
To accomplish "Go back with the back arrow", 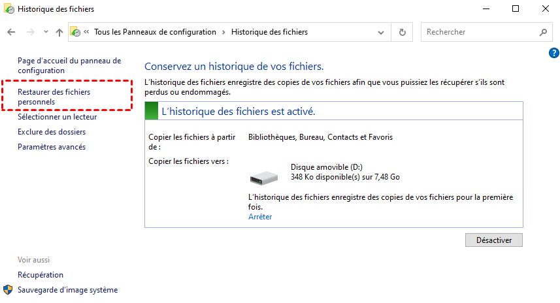I will 11,32.
